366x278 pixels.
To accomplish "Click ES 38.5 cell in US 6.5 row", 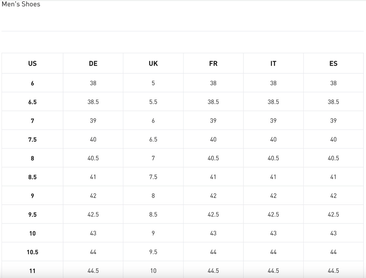I will (333, 102).
